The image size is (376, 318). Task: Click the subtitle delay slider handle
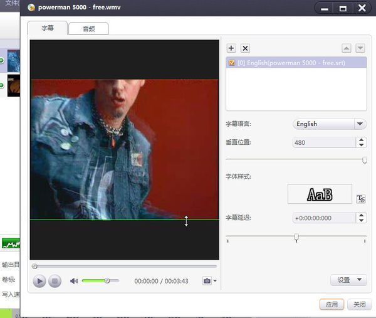tap(296, 237)
